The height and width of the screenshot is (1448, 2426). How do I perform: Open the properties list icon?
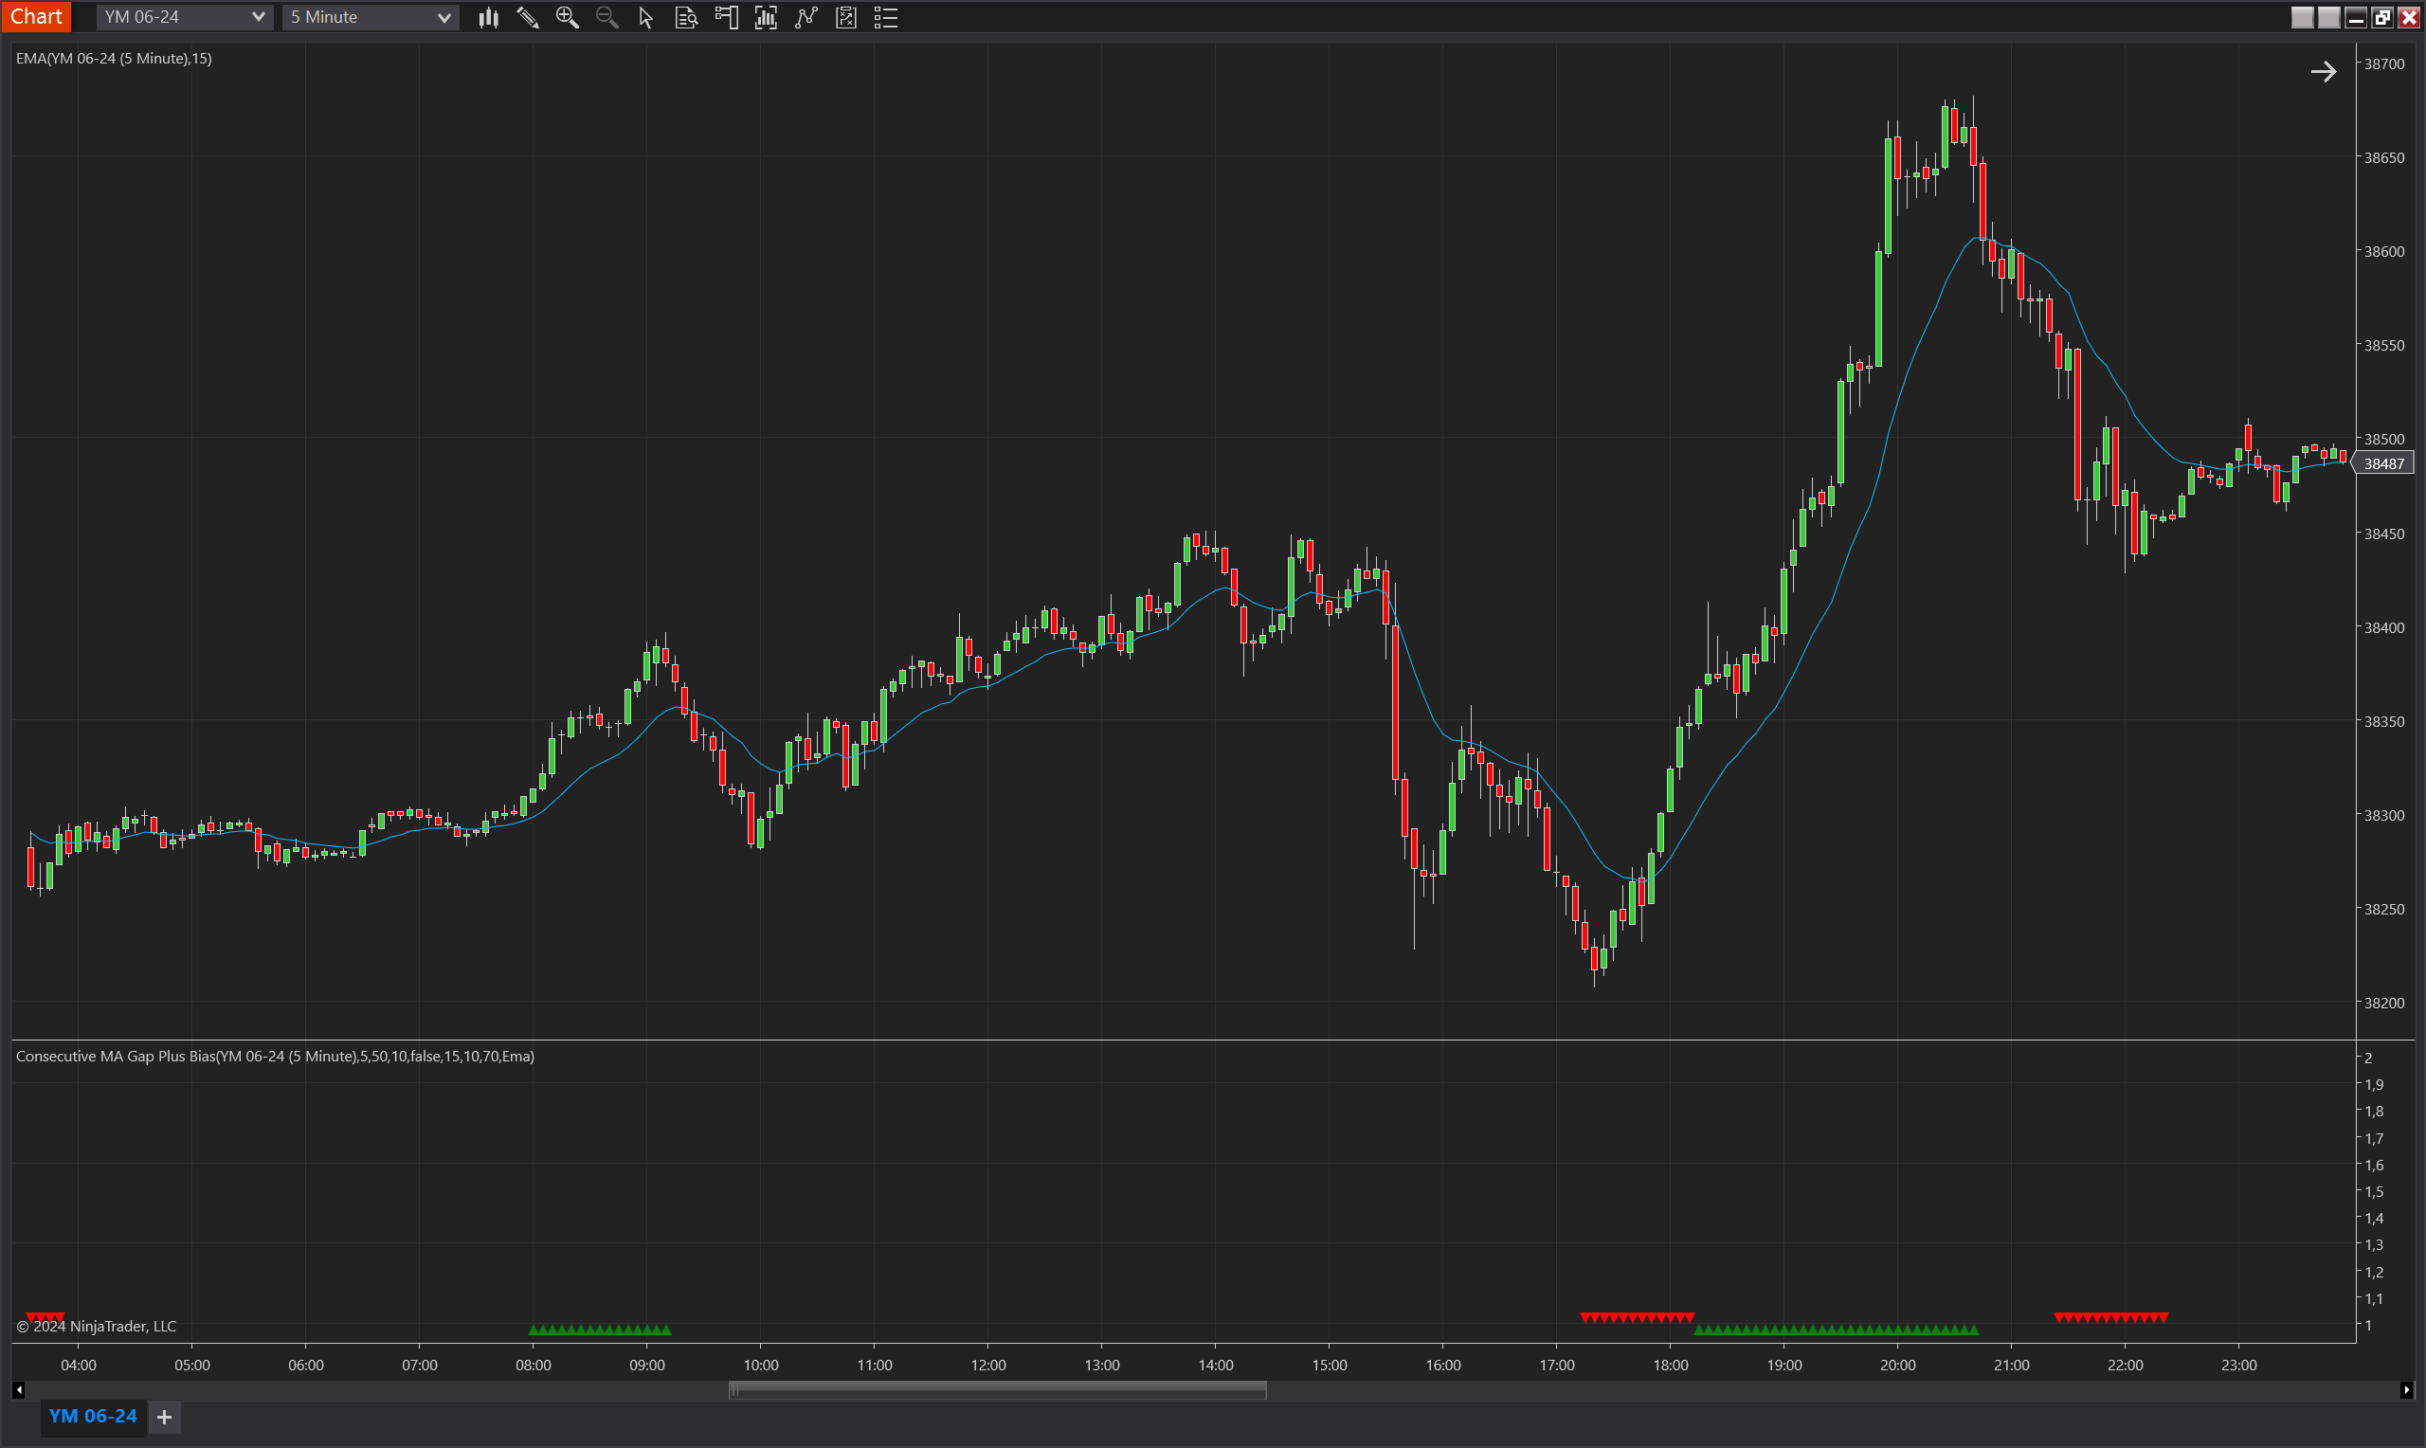pos(886,18)
